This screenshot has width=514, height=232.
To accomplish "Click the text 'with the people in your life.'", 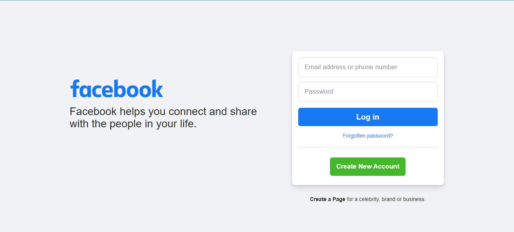I will [133, 124].
